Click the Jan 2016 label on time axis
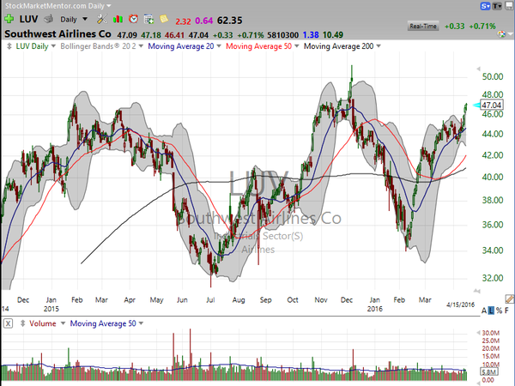 click(x=375, y=305)
